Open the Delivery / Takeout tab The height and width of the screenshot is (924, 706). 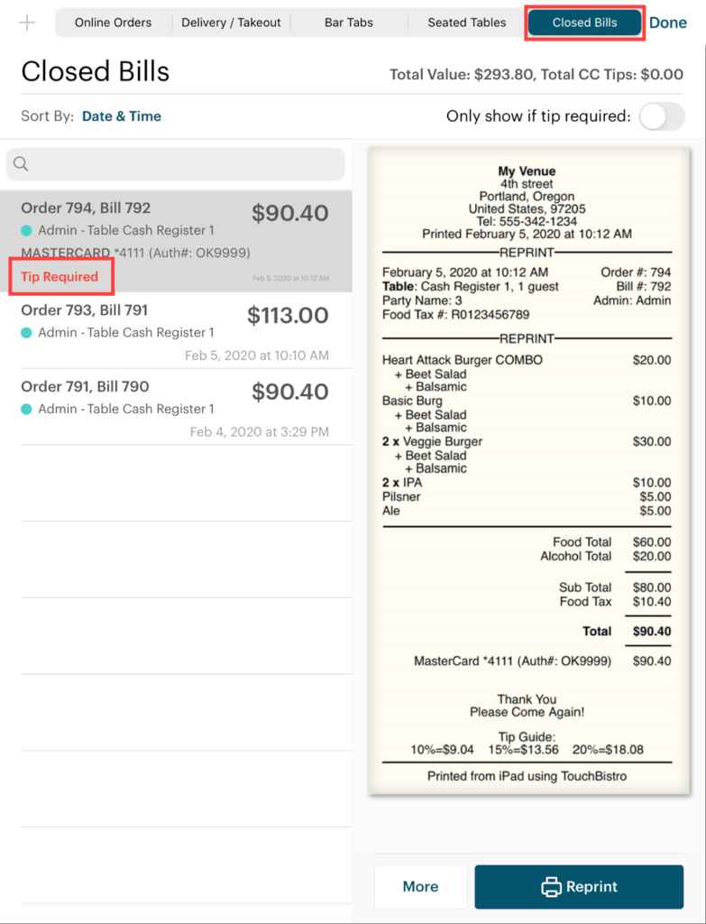click(x=231, y=22)
